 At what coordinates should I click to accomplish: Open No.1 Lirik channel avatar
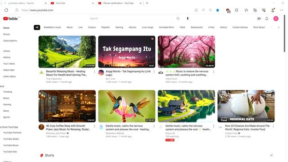click(x=101, y=72)
